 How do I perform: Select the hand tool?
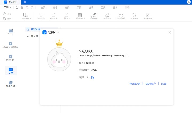coord(7,14)
